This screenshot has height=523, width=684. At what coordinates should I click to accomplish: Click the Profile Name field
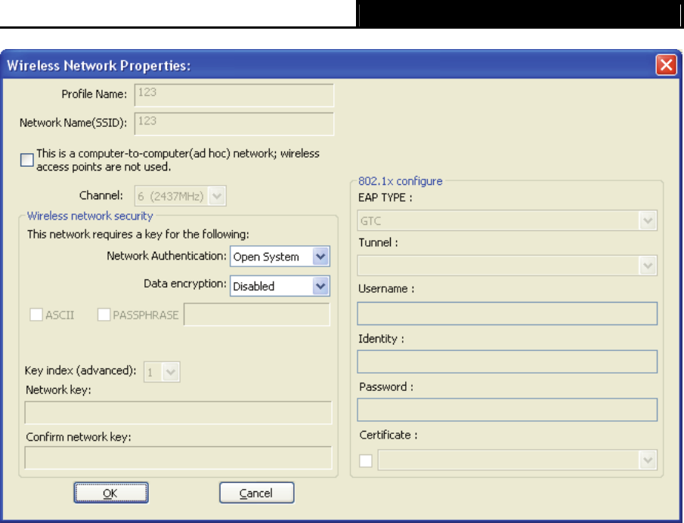point(234,95)
